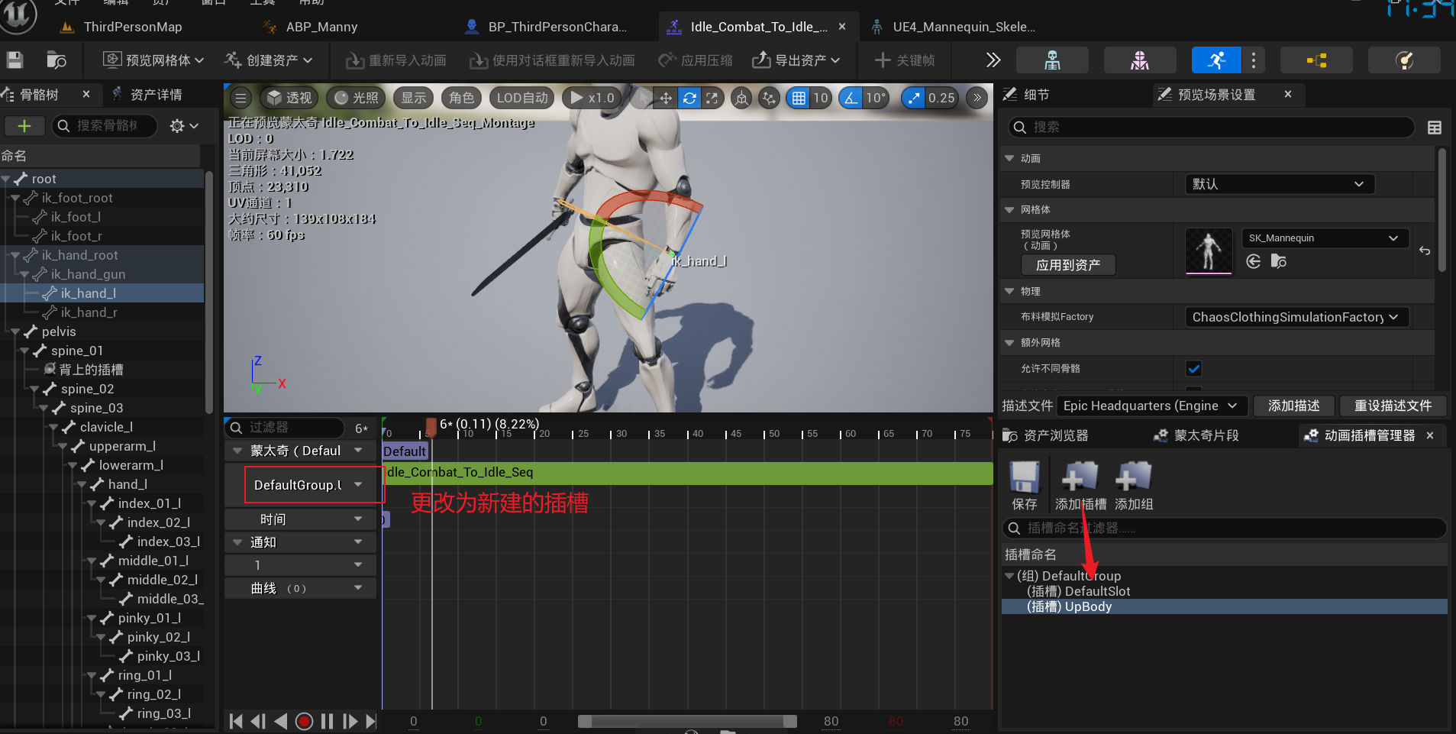Click LOD自动 button

(x=522, y=98)
